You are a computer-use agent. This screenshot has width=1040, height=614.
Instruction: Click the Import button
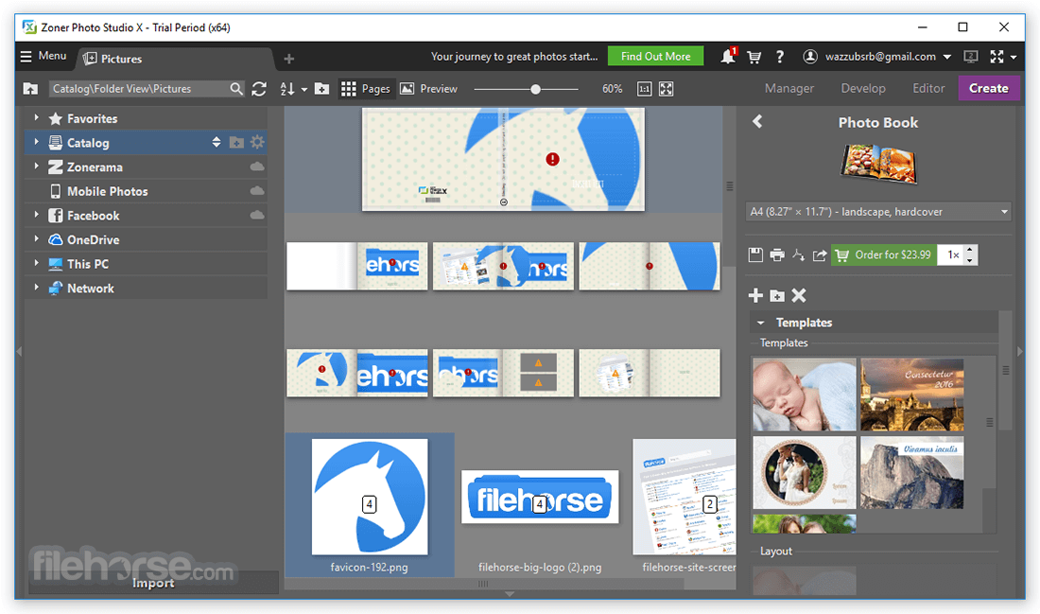point(153,583)
